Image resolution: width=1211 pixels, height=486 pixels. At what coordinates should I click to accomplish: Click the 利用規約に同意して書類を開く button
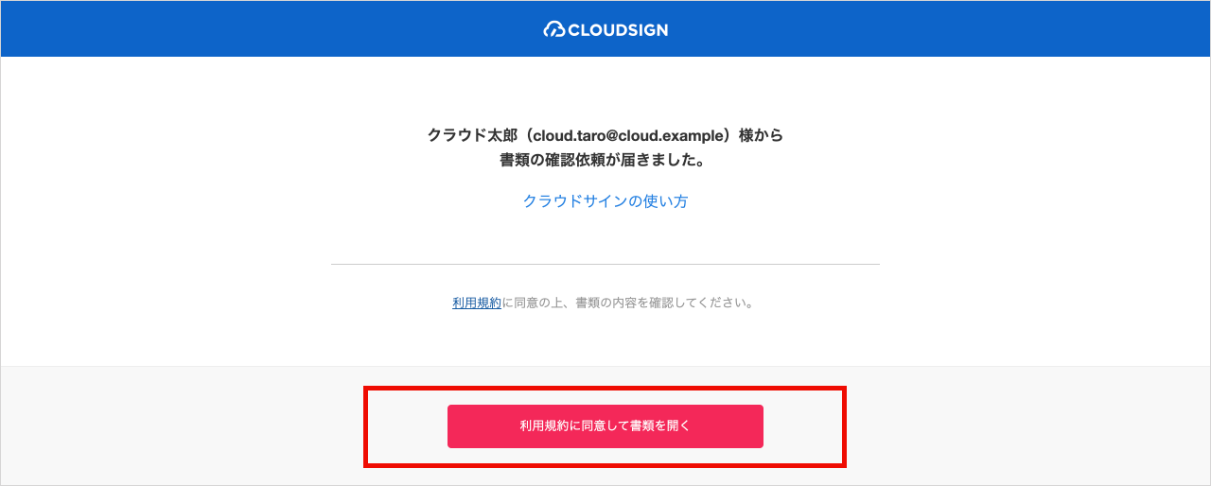pos(605,426)
